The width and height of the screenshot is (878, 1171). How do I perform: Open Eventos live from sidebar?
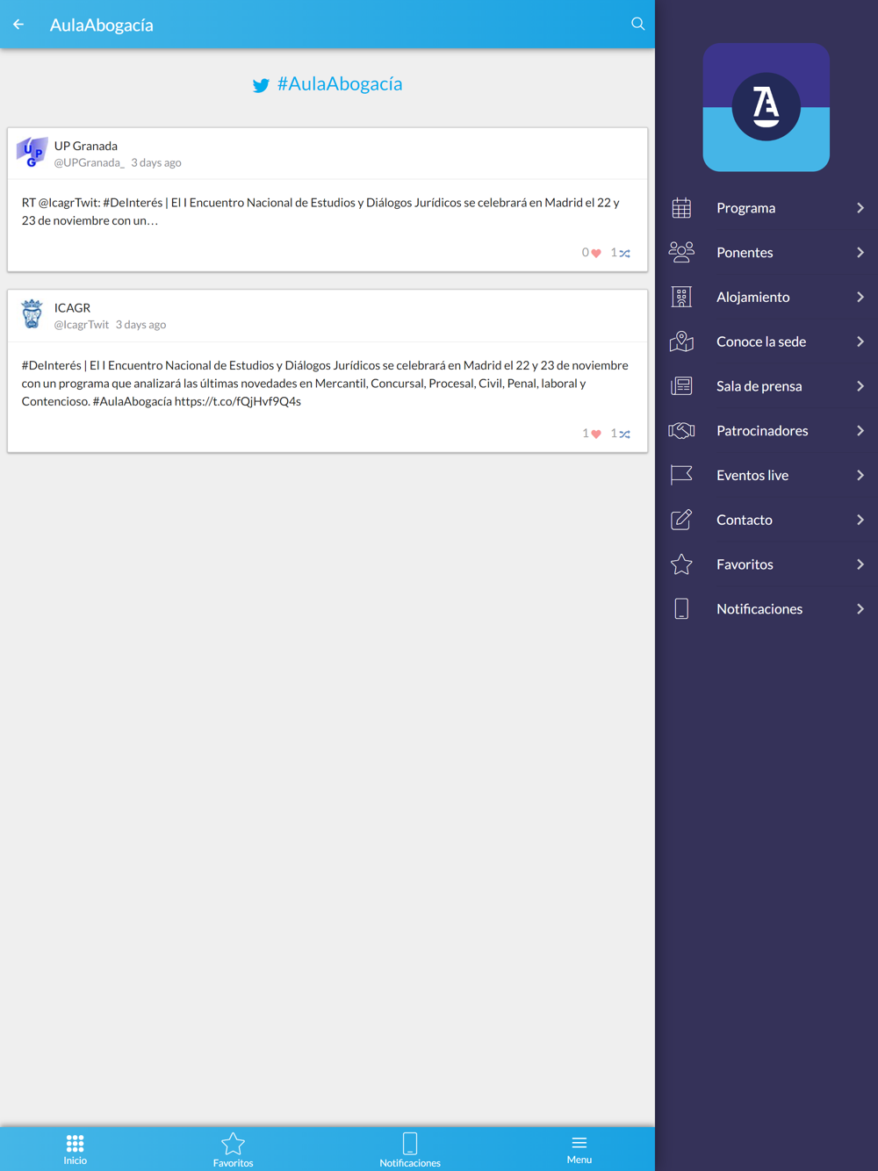[766, 475]
